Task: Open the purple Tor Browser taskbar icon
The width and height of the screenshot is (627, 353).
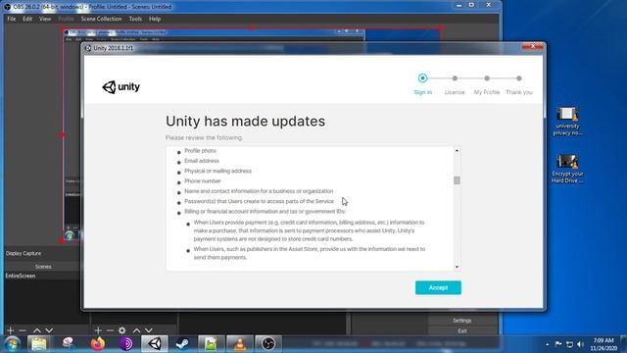Action: 125,344
